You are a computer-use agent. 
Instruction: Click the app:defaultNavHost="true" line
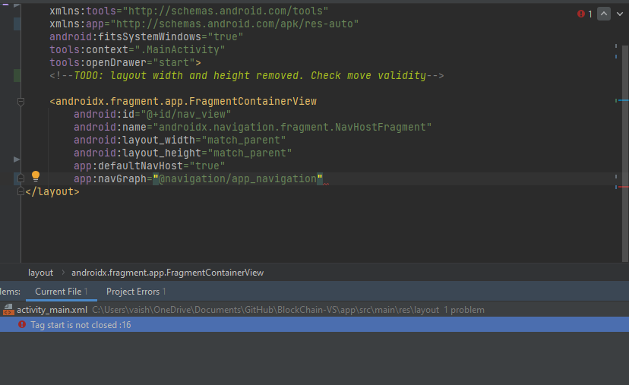tap(149, 166)
